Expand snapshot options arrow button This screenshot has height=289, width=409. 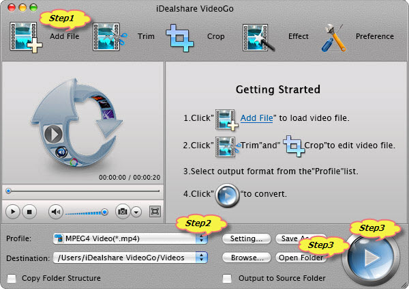tap(136, 212)
